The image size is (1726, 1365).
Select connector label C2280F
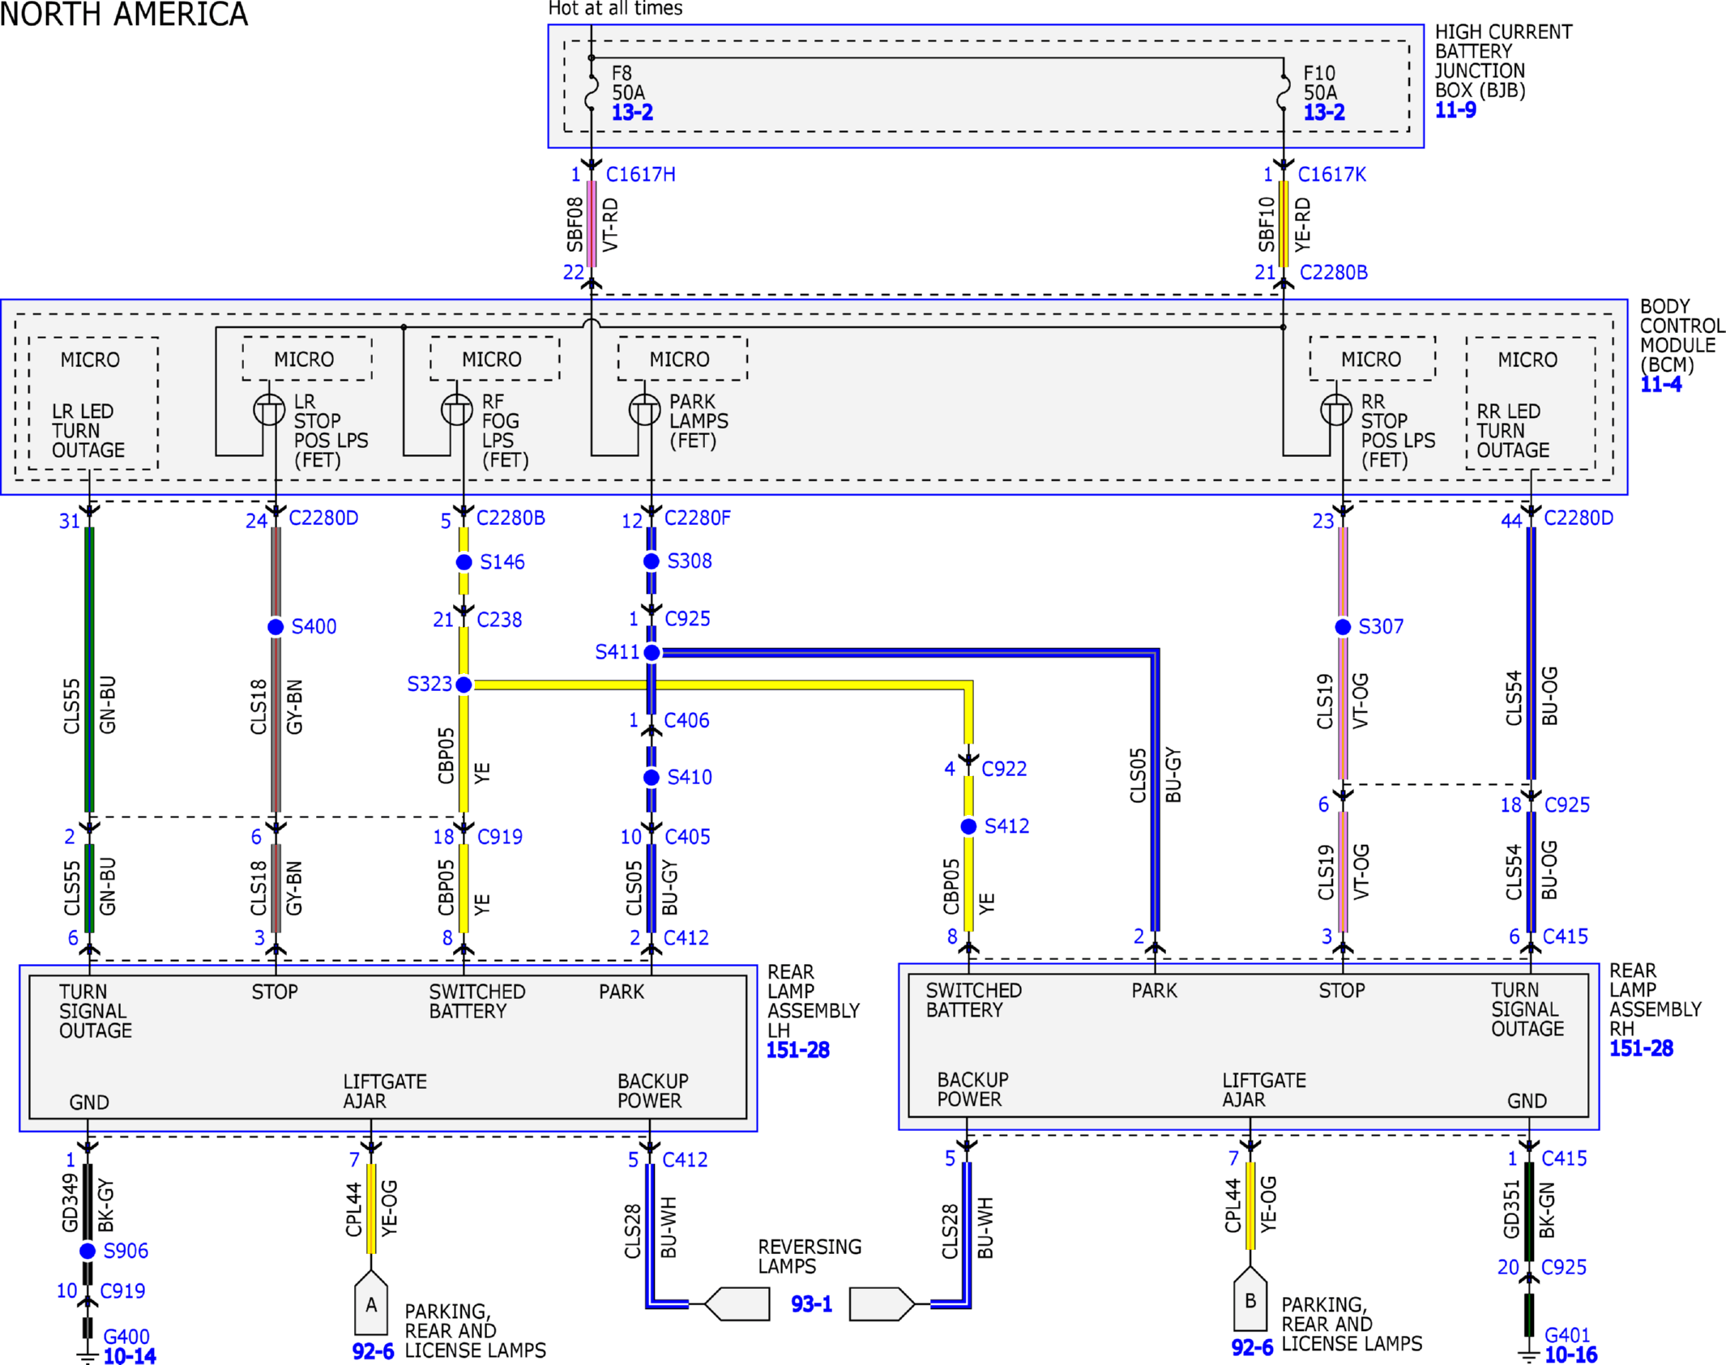[x=697, y=518]
